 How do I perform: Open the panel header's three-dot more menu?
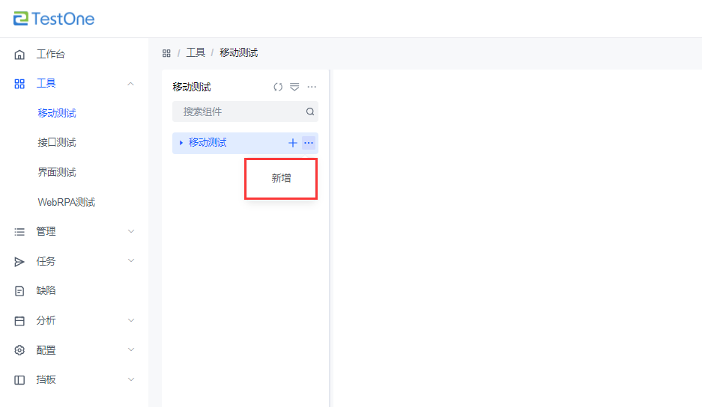click(312, 87)
